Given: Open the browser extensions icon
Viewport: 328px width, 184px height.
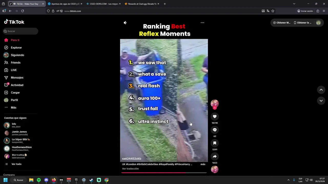Looking at the screenshot, I should tap(318, 11).
